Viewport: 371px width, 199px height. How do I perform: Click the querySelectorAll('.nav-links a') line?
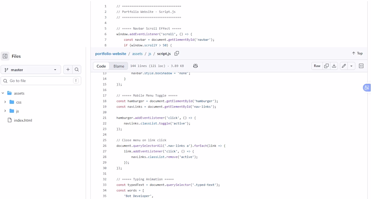click(171, 146)
